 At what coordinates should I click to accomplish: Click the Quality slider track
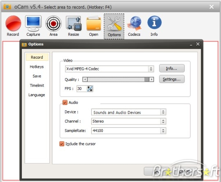coord(118,80)
